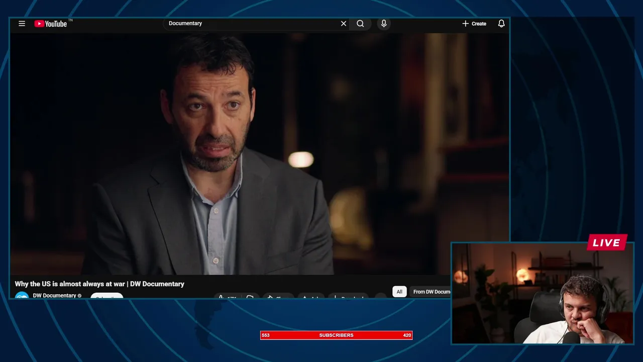Viewport: 643px width, 362px height.
Task: Select the From DW Documentary chip
Action: point(431,292)
